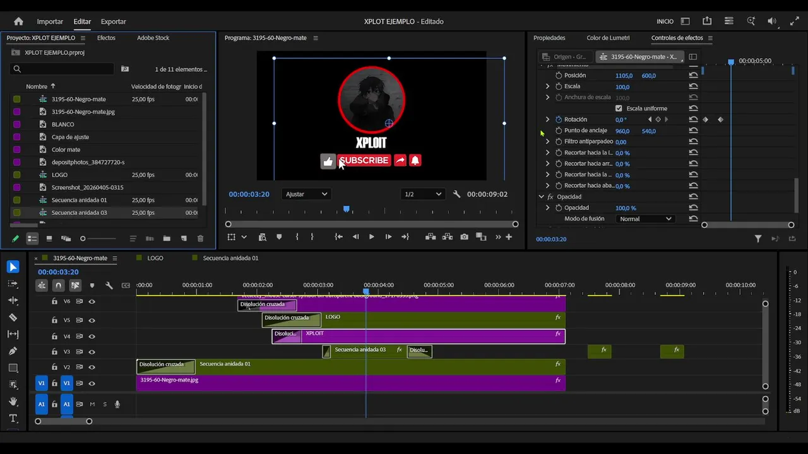Play the sequence in Program monitor
This screenshot has width=808, height=454.
pyautogui.click(x=371, y=237)
